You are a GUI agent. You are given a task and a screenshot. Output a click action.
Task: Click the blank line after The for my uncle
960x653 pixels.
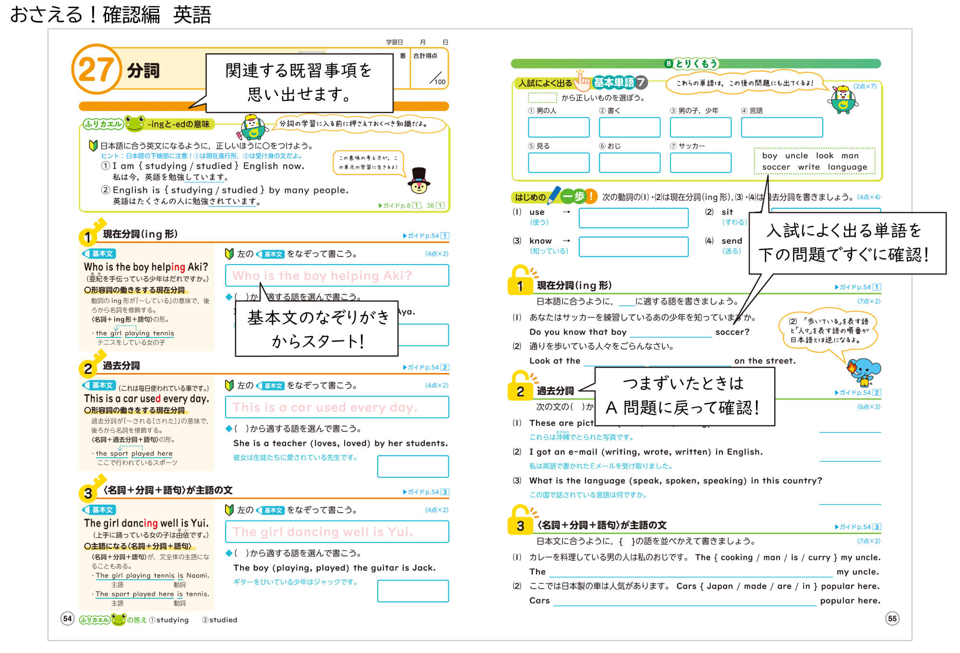coord(691,572)
